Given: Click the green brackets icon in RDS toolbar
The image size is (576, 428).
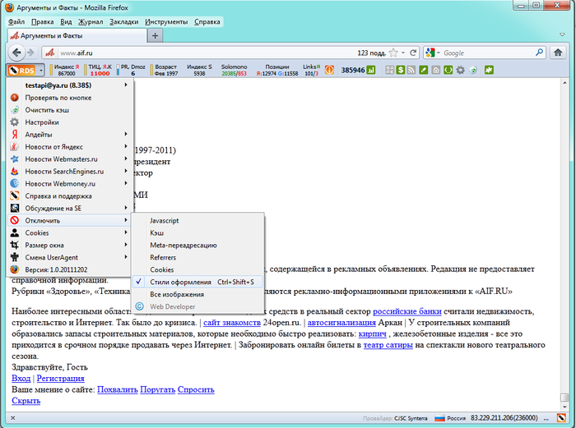Looking at the screenshot, I should (x=448, y=70).
